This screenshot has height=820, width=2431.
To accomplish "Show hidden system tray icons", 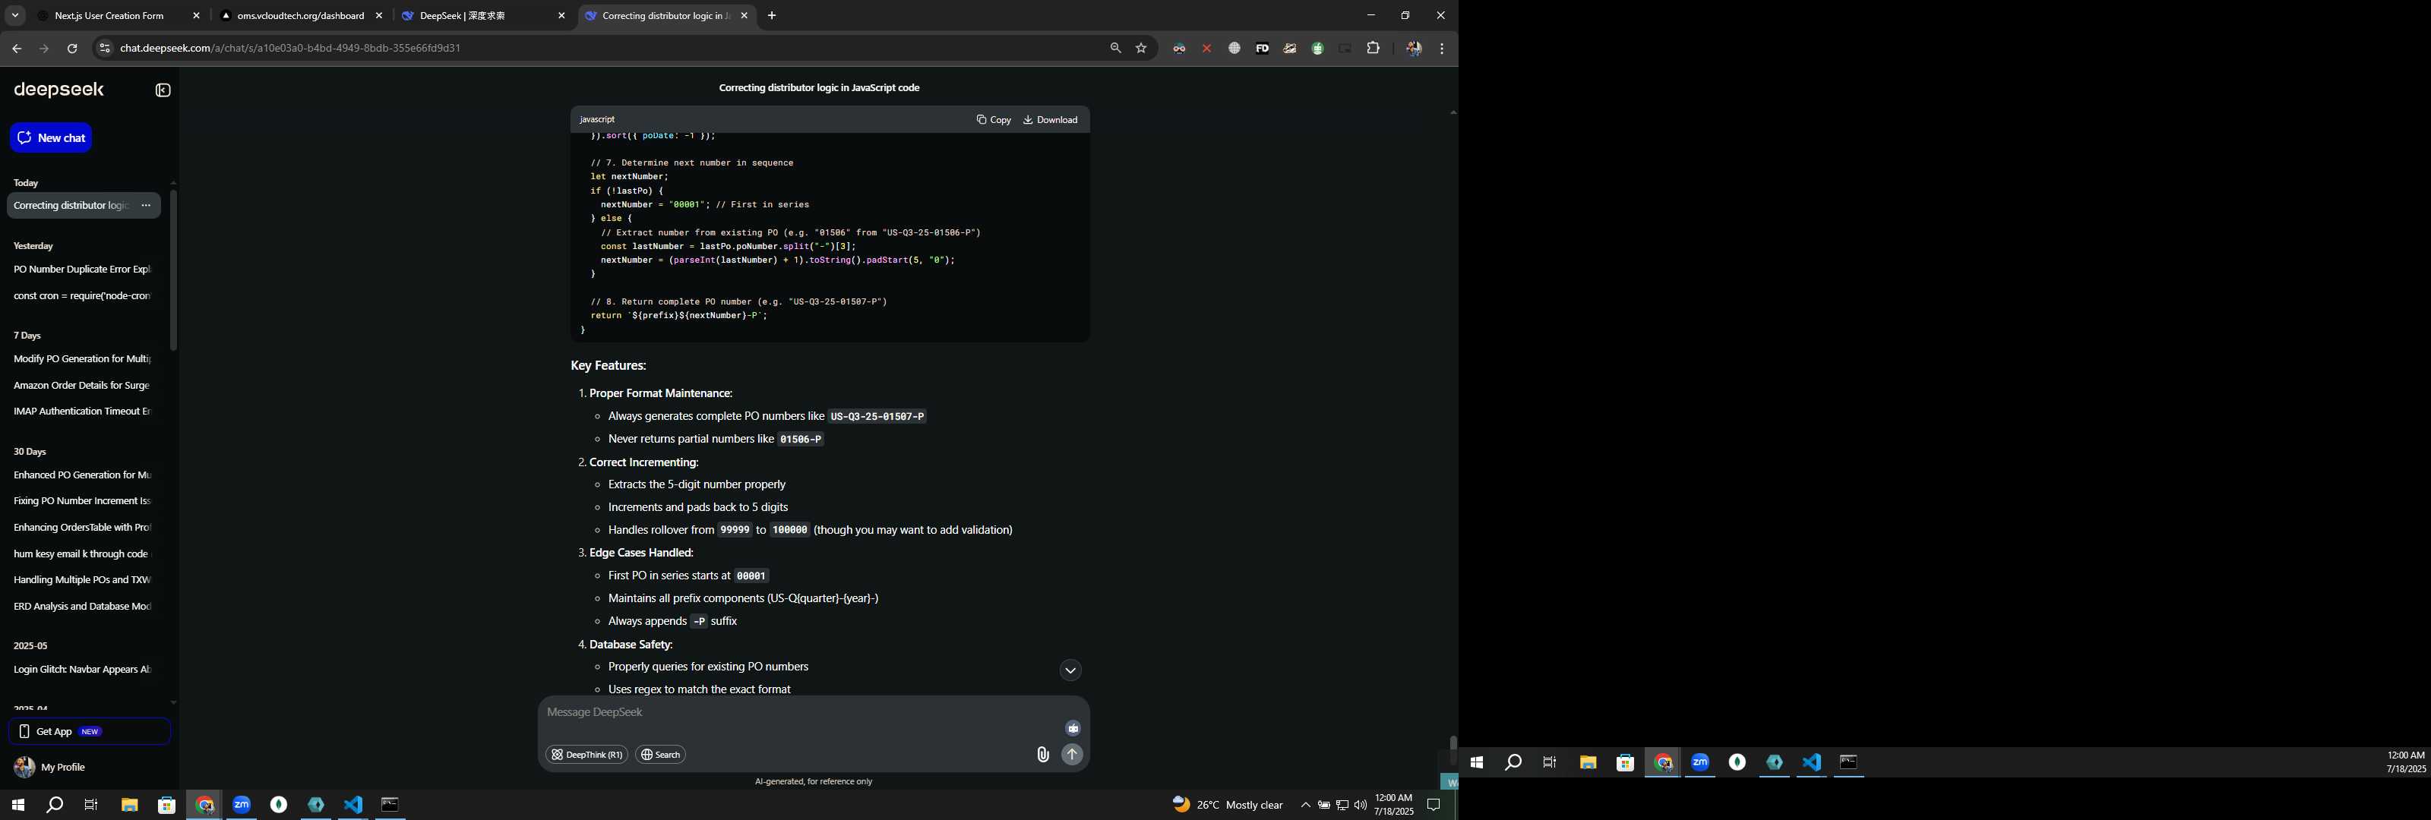I will [x=1305, y=805].
